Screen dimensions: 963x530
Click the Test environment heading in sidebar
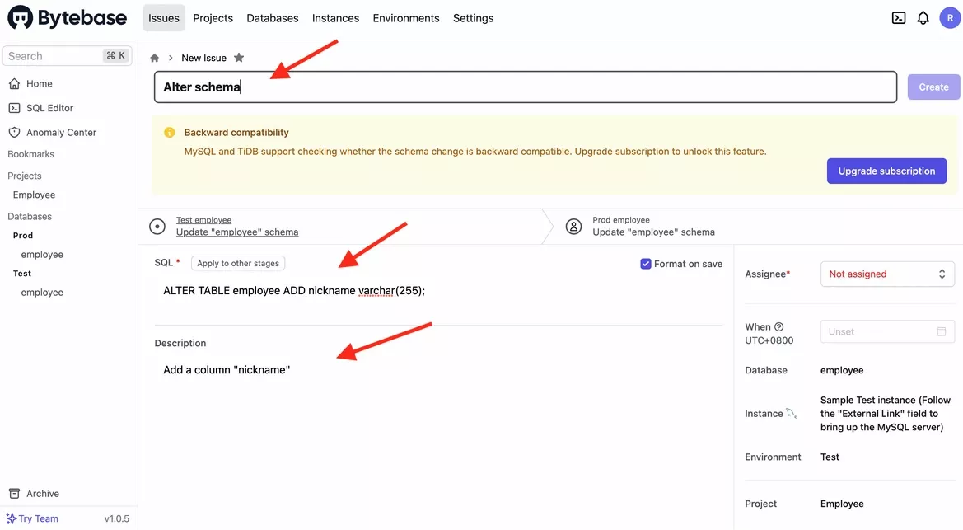[x=22, y=273]
